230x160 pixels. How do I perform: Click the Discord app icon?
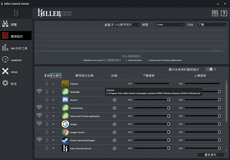pos(65,100)
